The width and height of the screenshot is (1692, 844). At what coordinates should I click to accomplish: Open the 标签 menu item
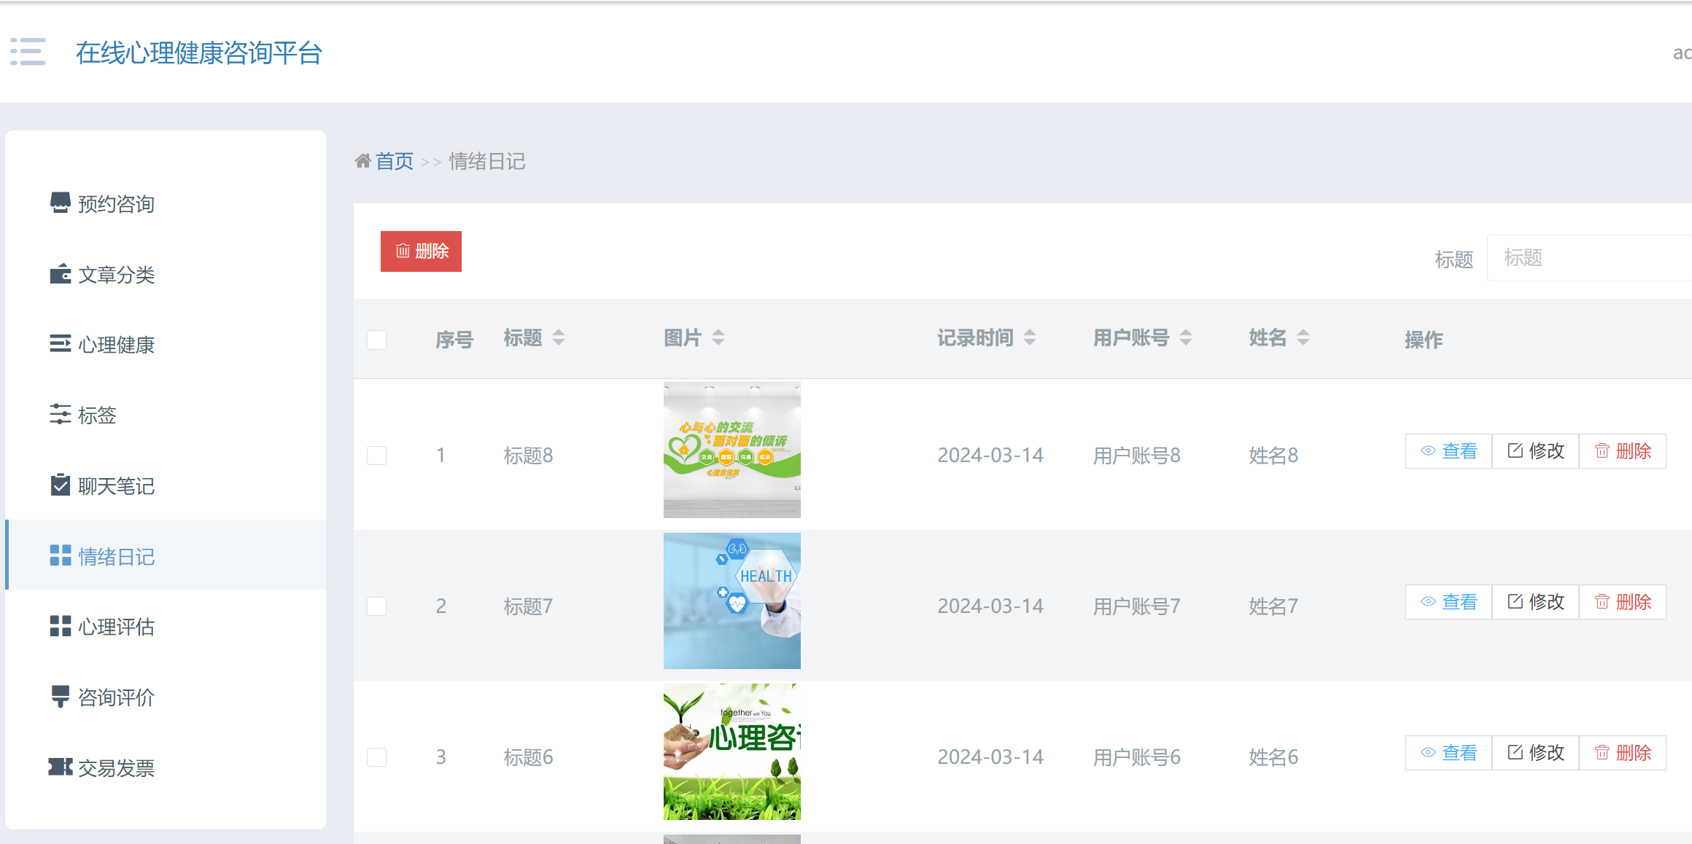pyautogui.click(x=97, y=415)
